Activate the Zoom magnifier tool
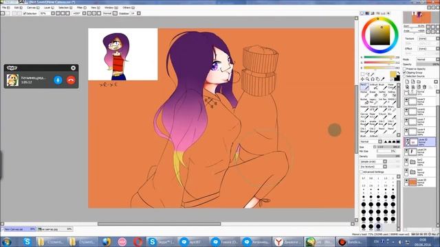Screen dimensions: 440x247 point(367,80)
